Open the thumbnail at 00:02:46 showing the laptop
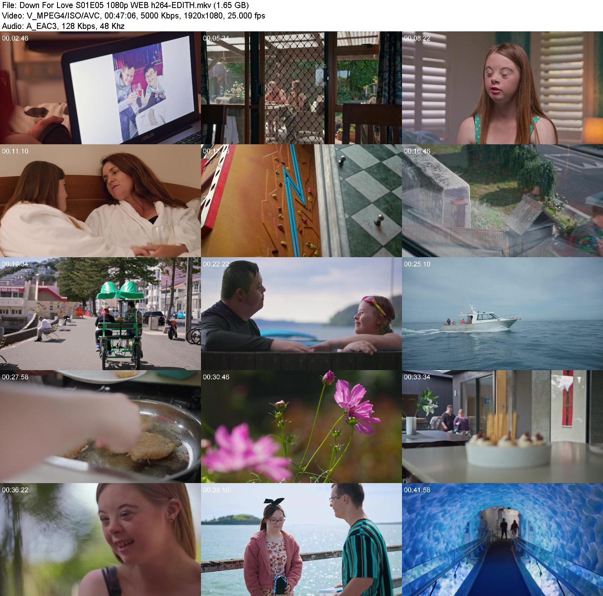 click(x=100, y=88)
